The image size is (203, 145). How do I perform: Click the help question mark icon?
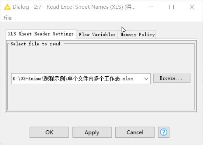(164, 132)
